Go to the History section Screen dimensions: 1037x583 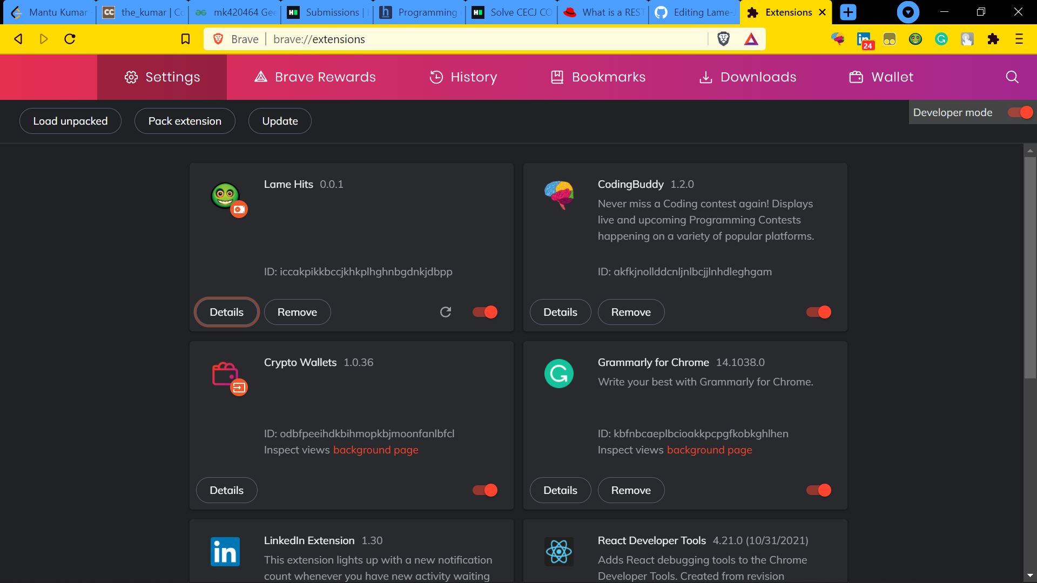pyautogui.click(x=463, y=77)
